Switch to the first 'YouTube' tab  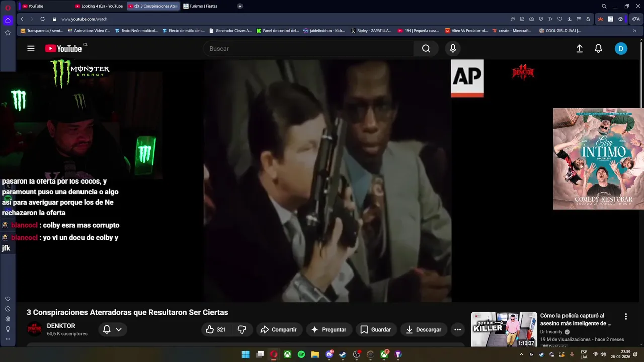(45, 6)
